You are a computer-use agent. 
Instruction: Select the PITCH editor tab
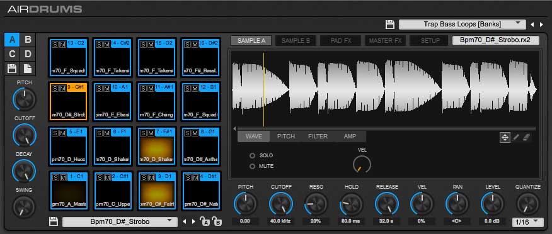(x=286, y=136)
